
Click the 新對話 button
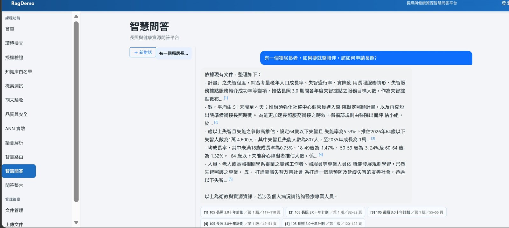pyautogui.click(x=143, y=52)
